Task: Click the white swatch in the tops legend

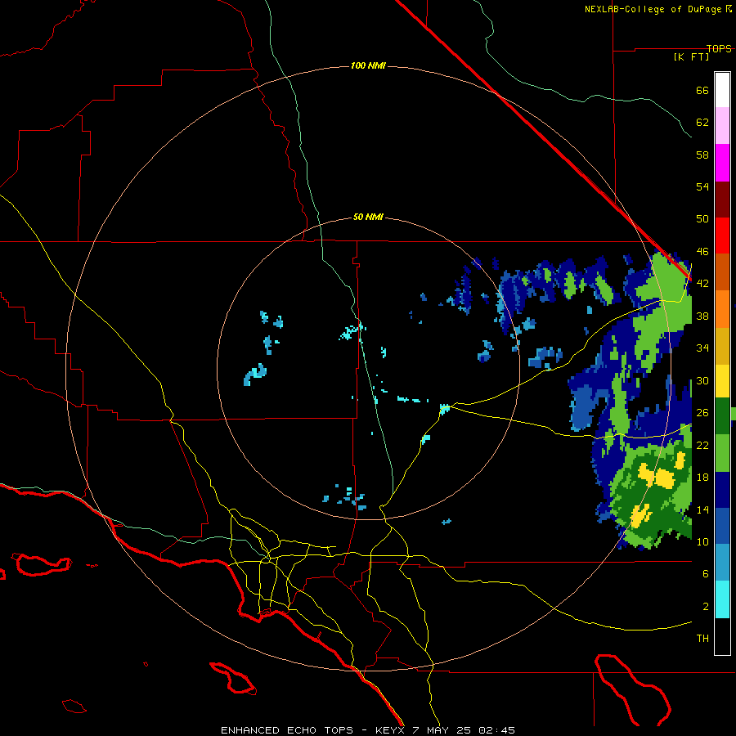Action: coord(722,90)
